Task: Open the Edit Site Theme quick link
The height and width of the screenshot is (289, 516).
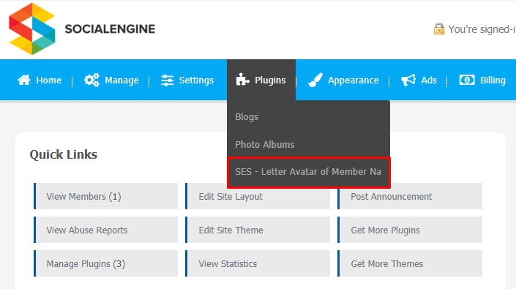Action: [x=258, y=230]
